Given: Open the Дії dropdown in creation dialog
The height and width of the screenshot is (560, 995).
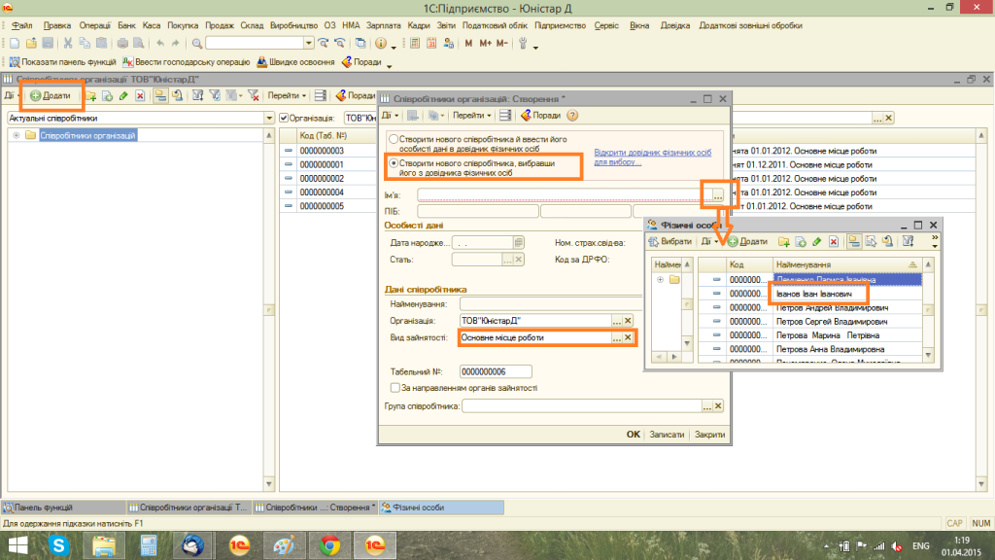Looking at the screenshot, I should click(390, 116).
